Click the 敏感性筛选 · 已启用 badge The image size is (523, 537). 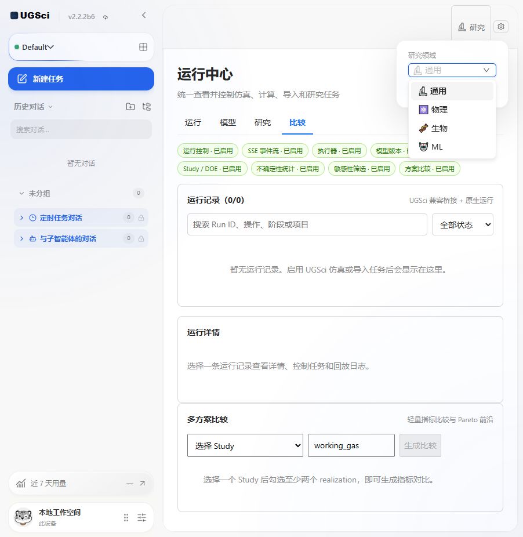[x=362, y=169]
